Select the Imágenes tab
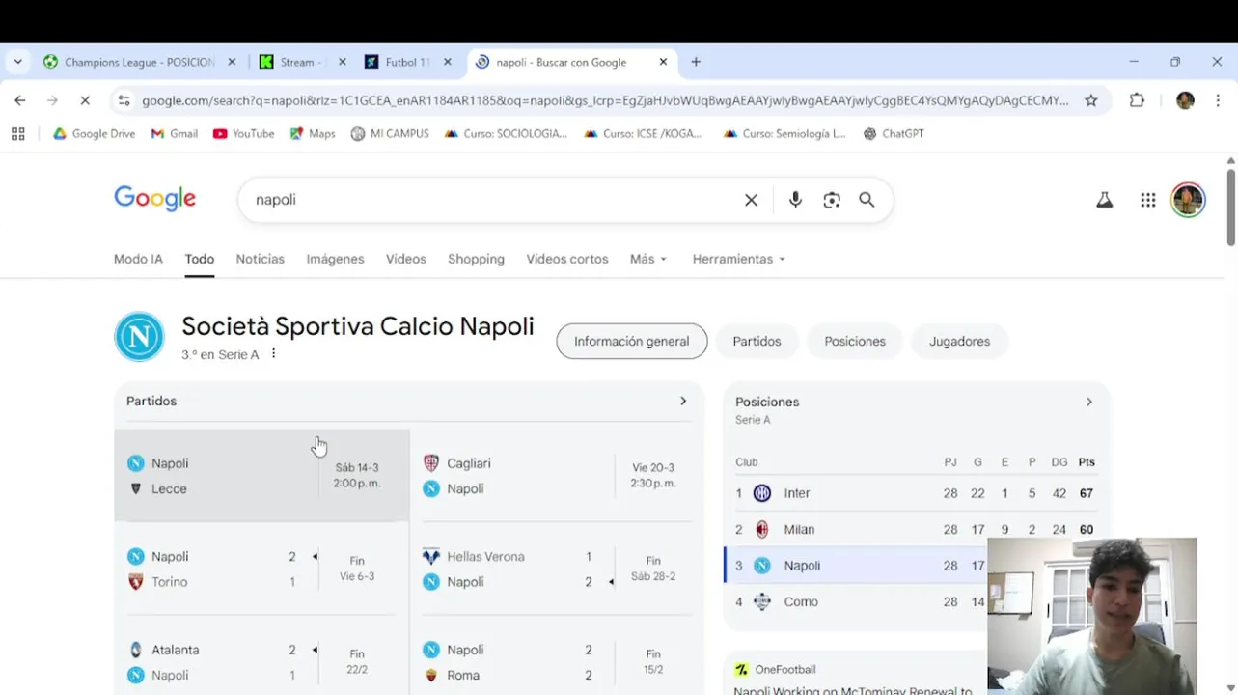The height and width of the screenshot is (695, 1238). [335, 259]
